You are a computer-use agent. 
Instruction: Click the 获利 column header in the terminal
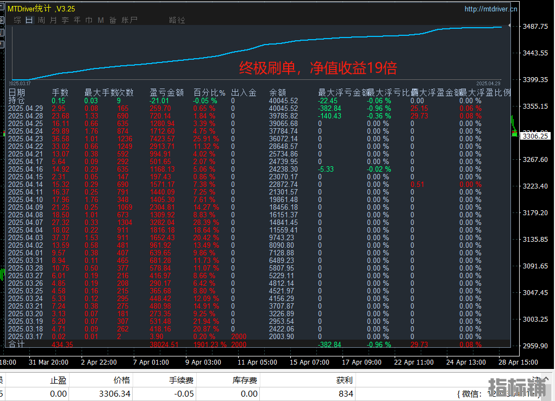(345, 380)
